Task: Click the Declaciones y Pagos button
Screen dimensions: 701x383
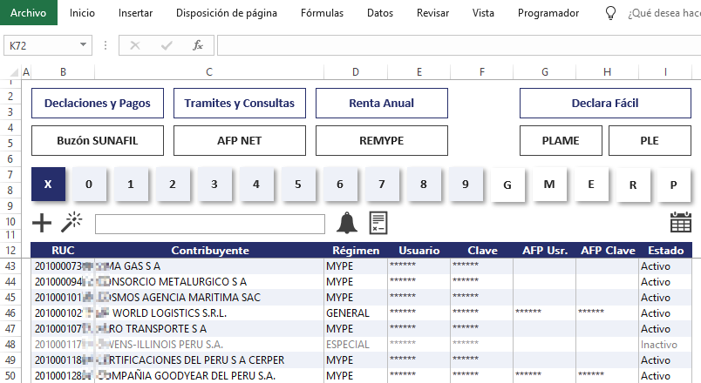Action: pyautogui.click(x=98, y=103)
